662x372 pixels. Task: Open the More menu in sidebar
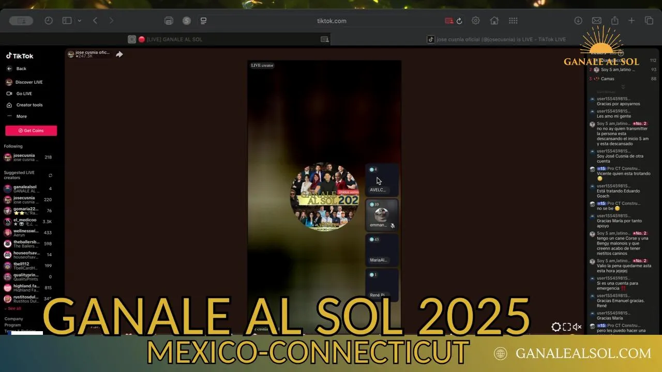coord(17,116)
